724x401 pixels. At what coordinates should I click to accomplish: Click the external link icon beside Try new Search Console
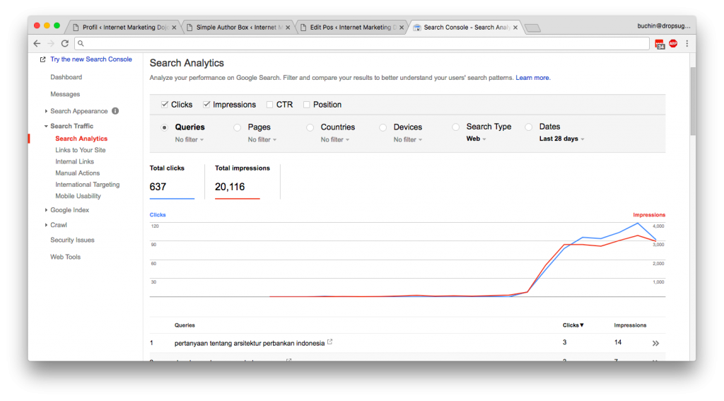pyautogui.click(x=43, y=59)
